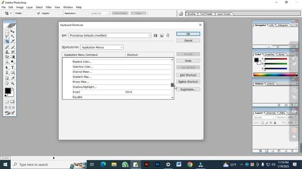Select the Brush tool

(x=13, y=47)
